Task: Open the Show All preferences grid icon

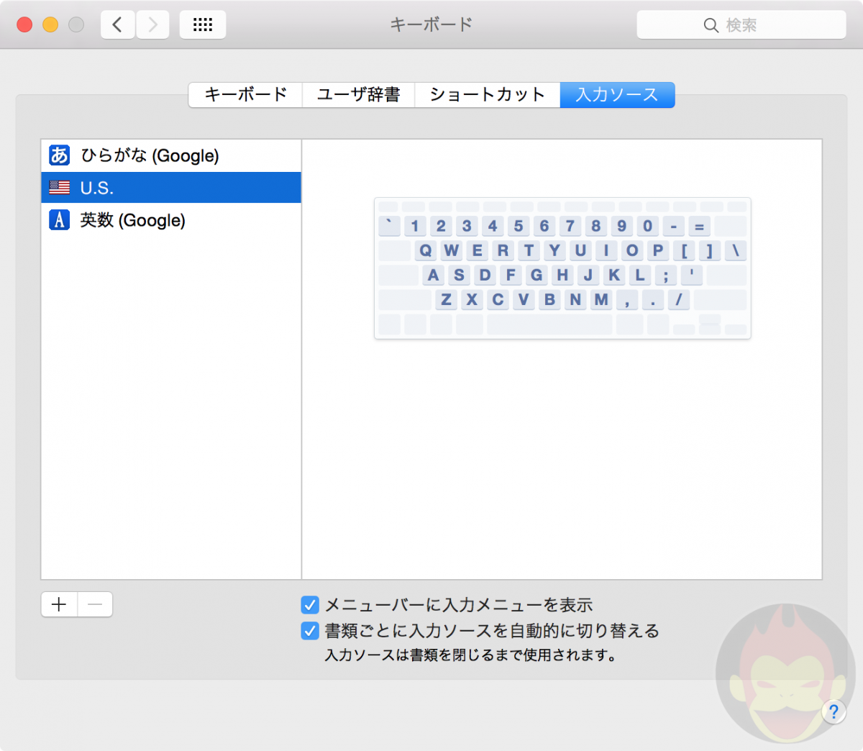Action: tap(202, 24)
